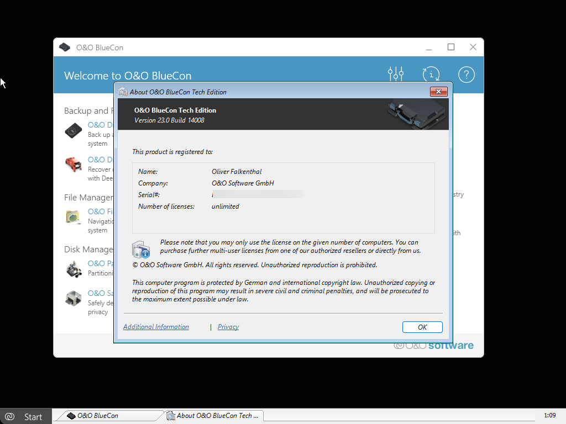The image size is (566, 424).
Task: Click the red O&O DiskRecovery icon
Action: coord(74,165)
